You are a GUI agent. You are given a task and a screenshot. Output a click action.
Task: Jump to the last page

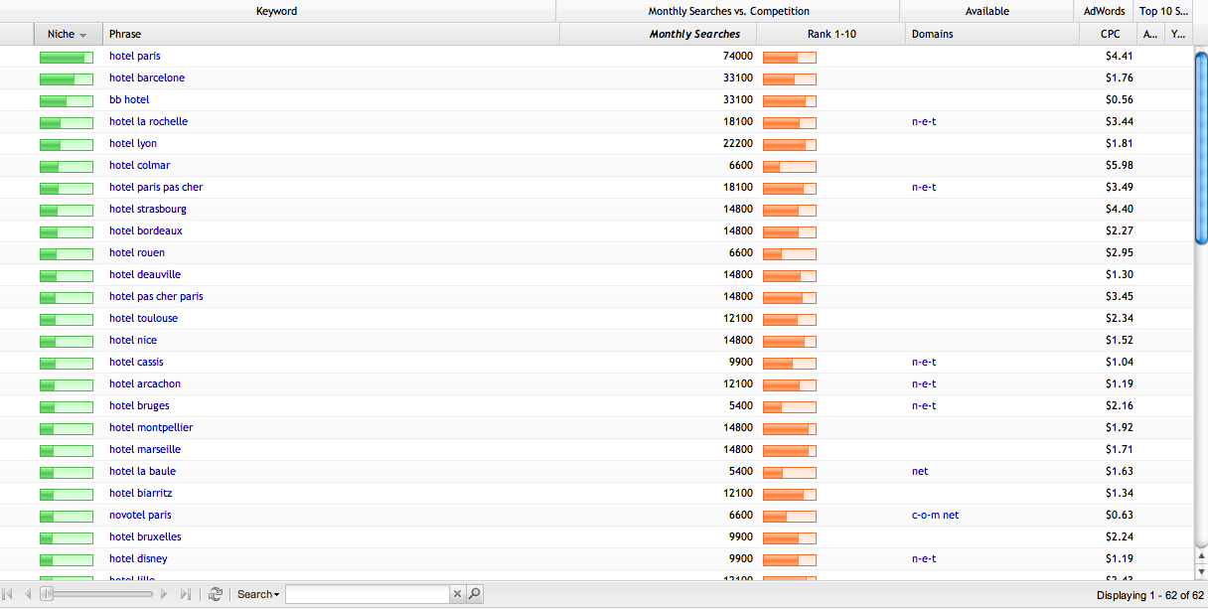[x=185, y=594]
